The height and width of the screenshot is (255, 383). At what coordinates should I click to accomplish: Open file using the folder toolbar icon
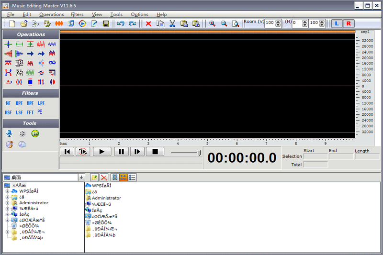click(x=23, y=23)
